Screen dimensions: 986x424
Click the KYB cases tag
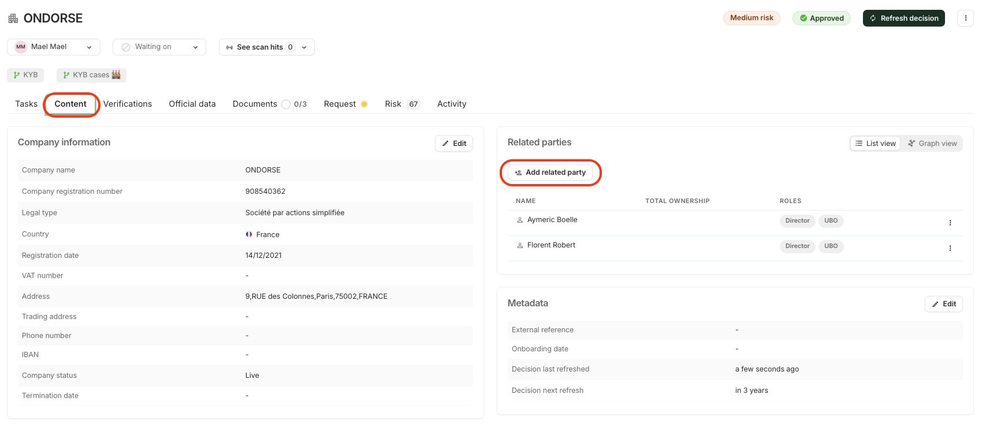pos(91,75)
